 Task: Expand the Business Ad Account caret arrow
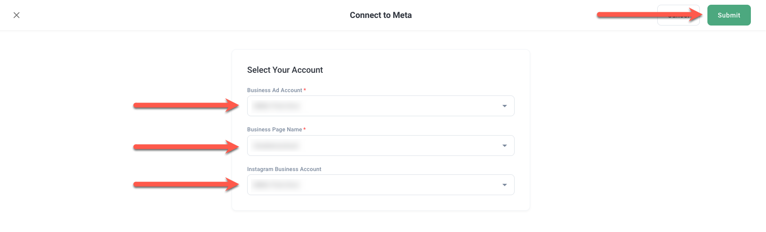tap(505, 106)
